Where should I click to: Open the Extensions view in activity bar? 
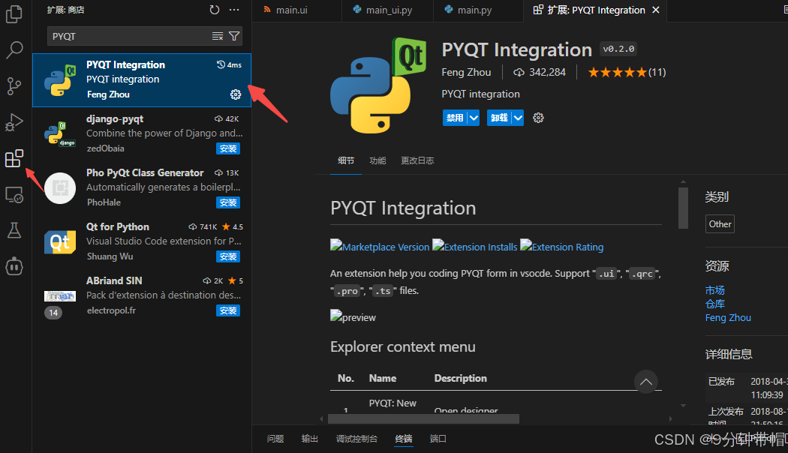click(14, 158)
